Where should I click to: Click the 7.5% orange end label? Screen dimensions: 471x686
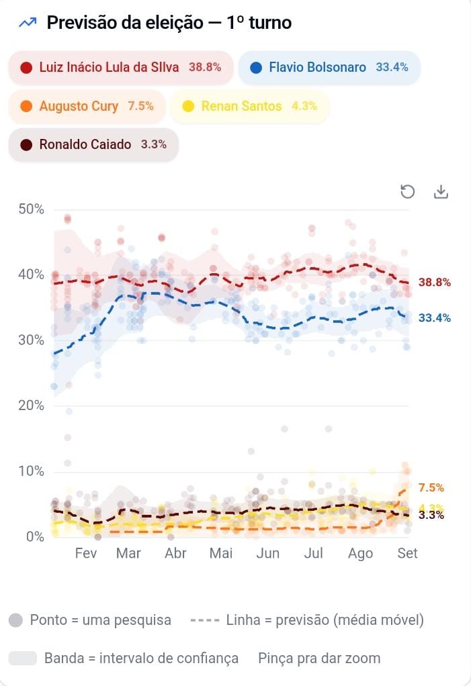pos(431,487)
